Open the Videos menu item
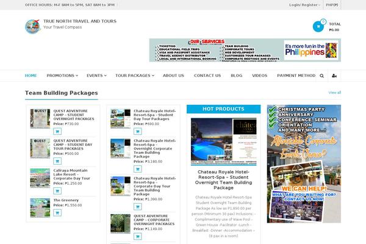366x244 pixels. [260, 76]
